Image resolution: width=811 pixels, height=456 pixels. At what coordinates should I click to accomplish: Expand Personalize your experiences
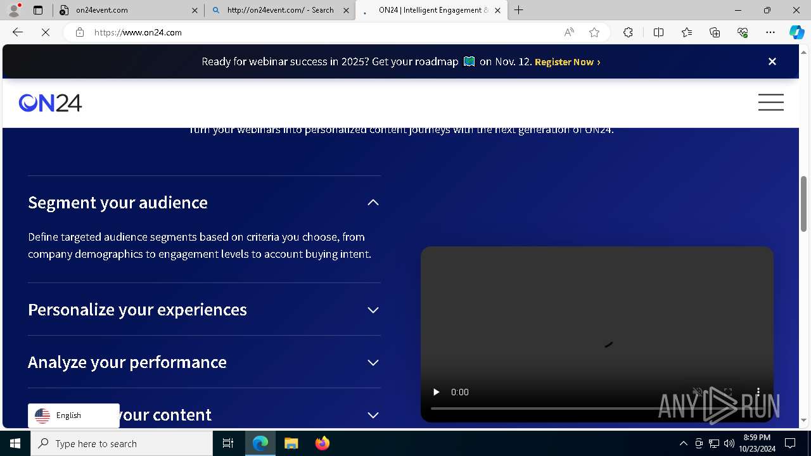click(x=373, y=310)
